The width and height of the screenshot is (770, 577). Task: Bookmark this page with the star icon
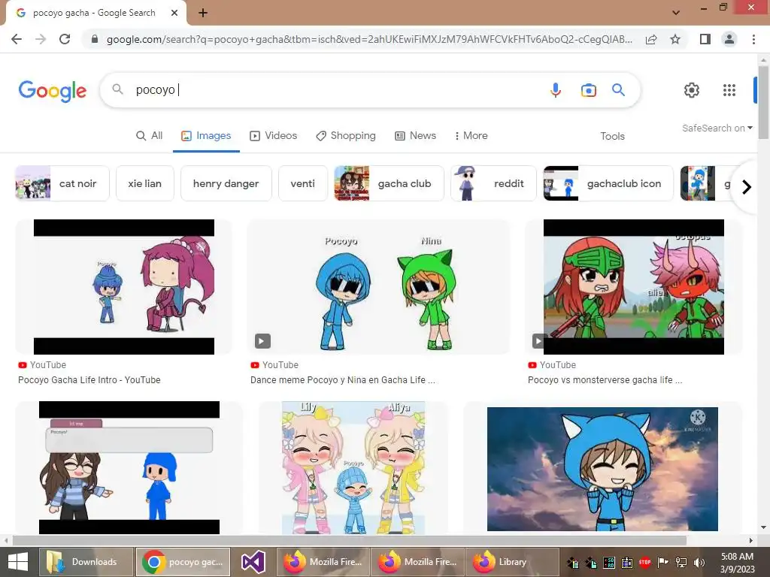[x=675, y=39]
